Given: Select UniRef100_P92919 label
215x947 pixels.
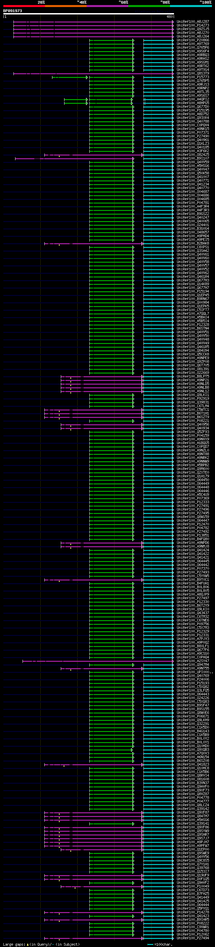Looking at the screenshot, I should [x=193, y=399].
